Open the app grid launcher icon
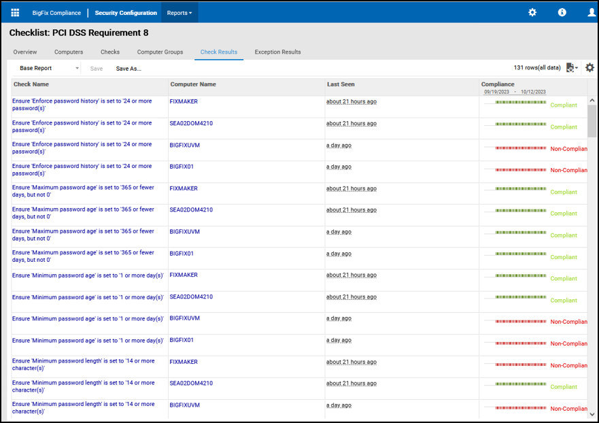 tap(16, 13)
